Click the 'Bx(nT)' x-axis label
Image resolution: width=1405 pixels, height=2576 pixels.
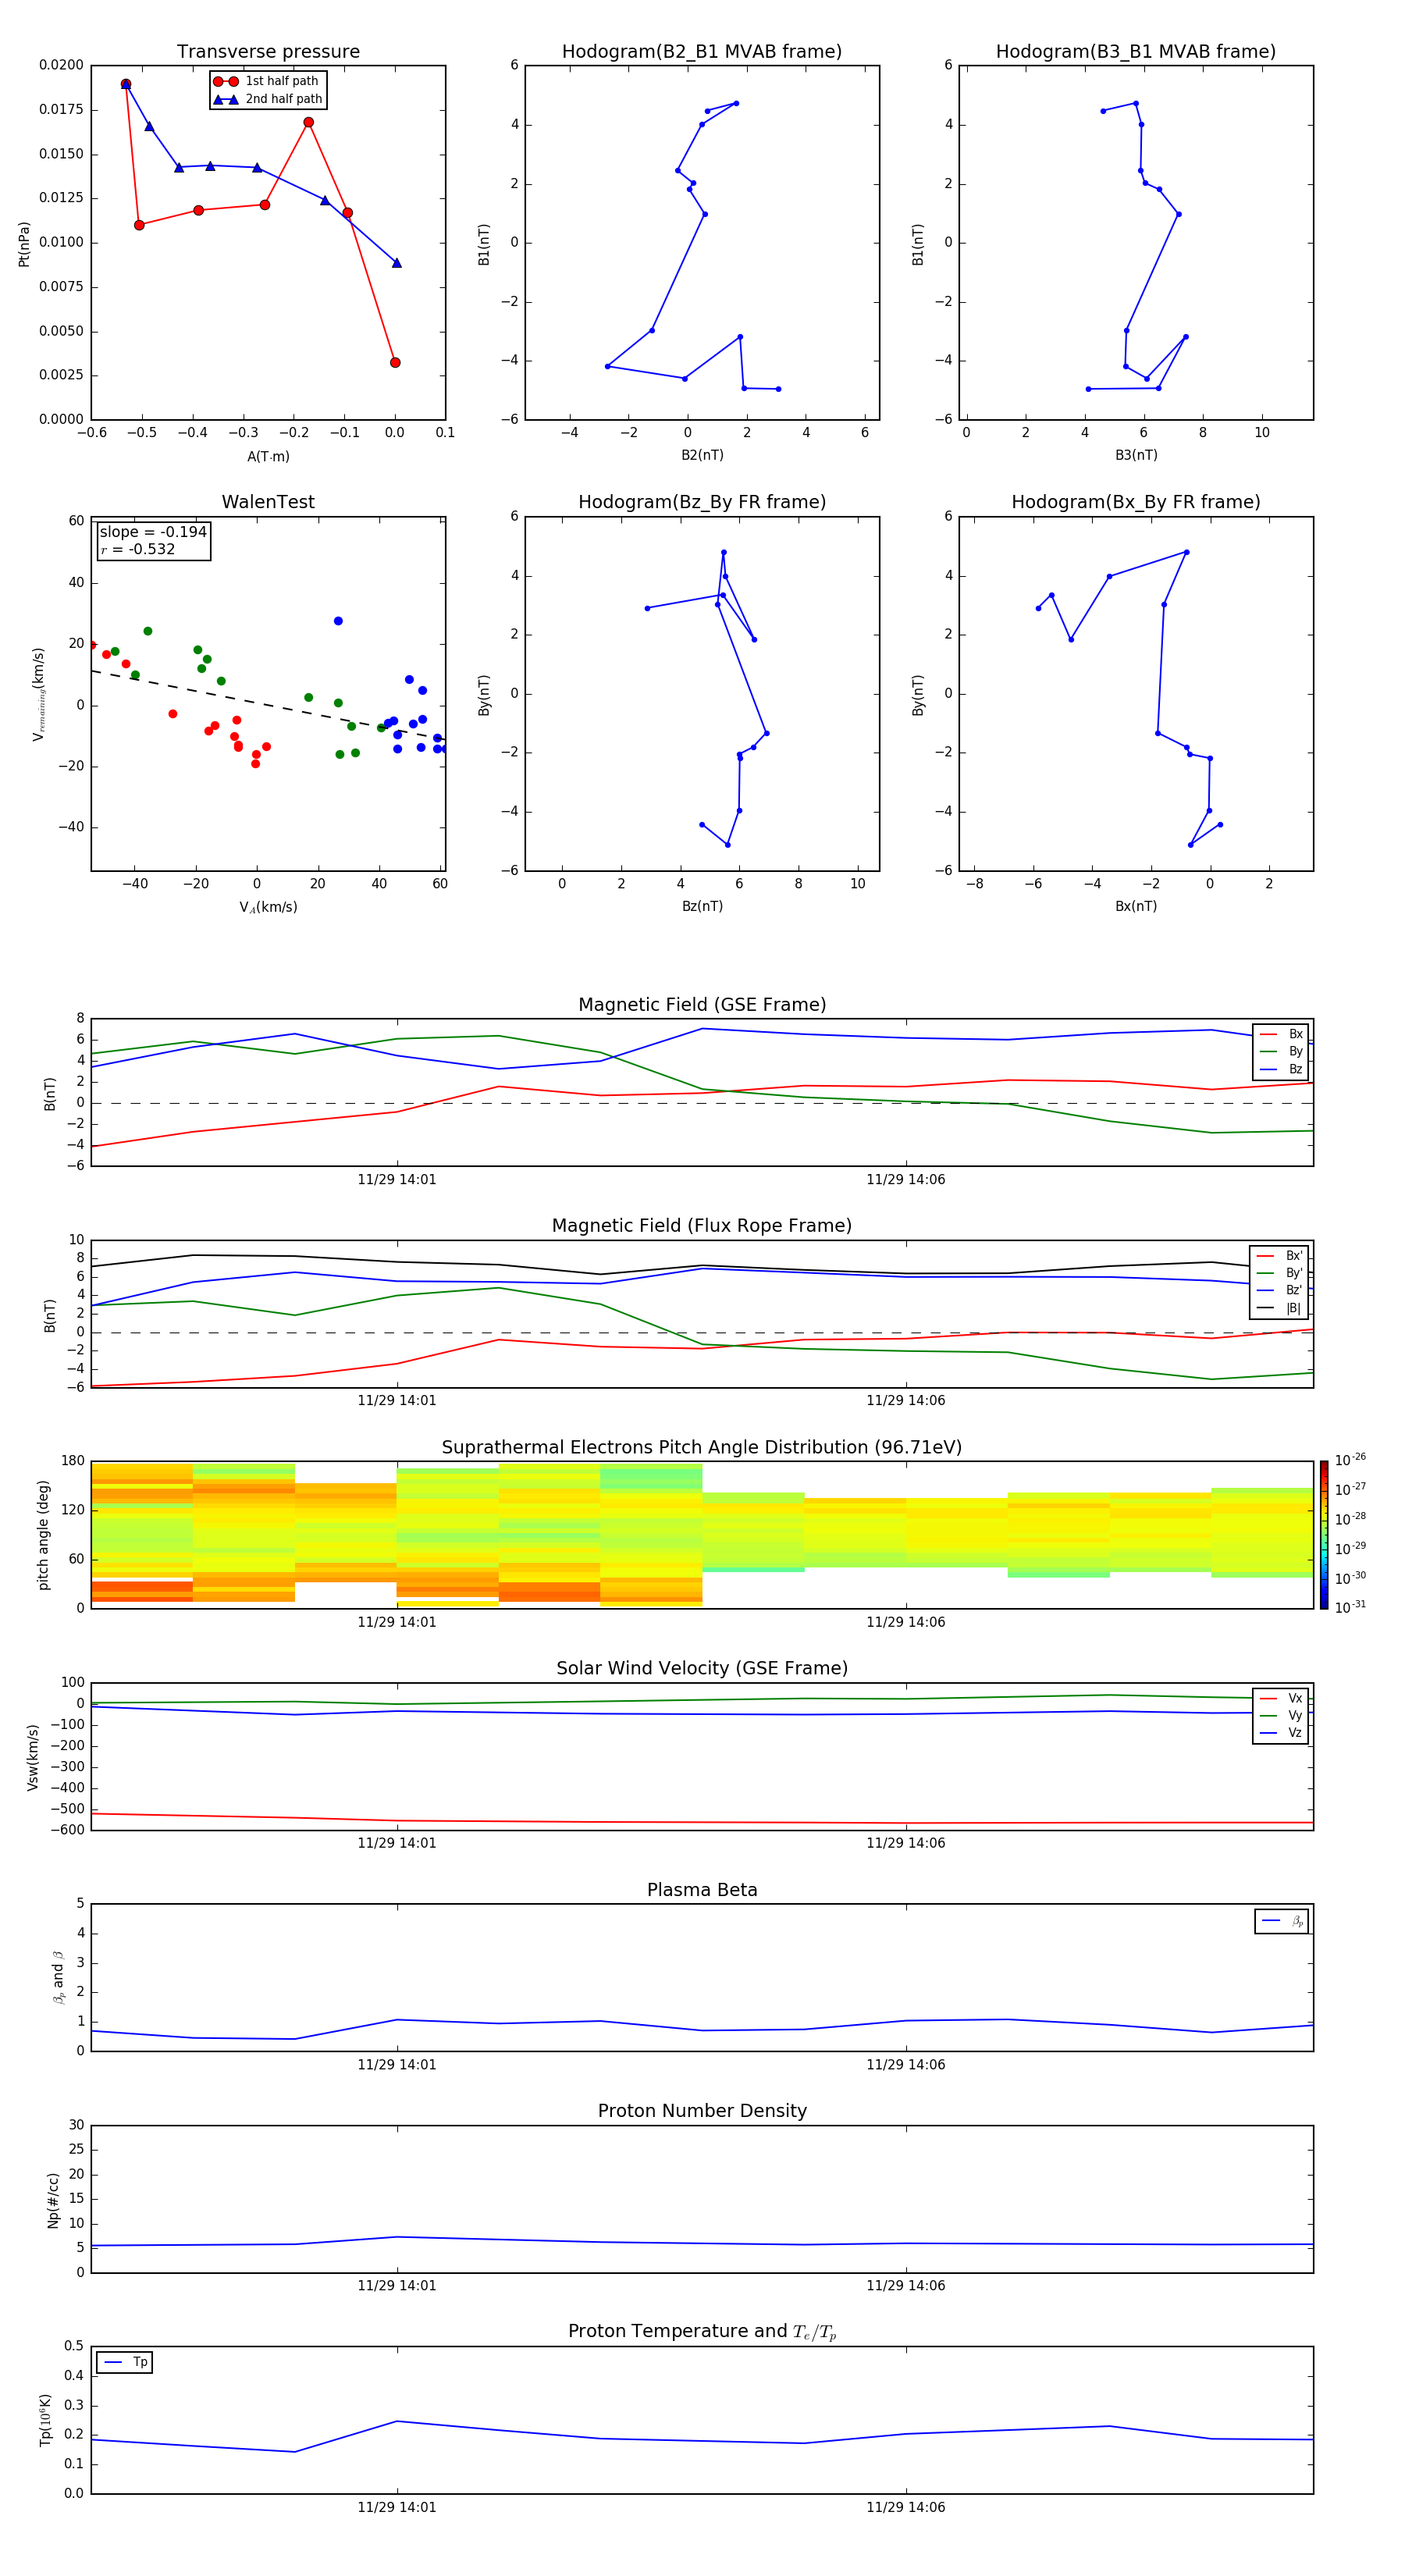click(x=1136, y=906)
